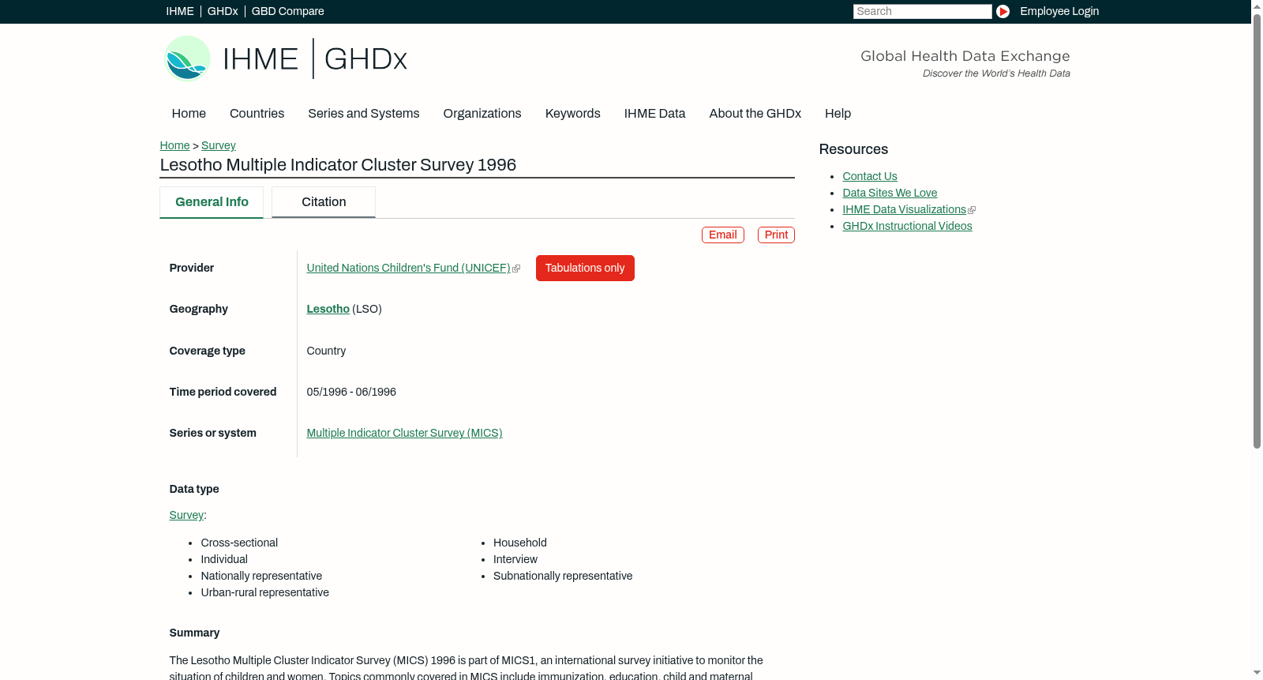Open the IHME Data Visualizations link

(x=904, y=209)
